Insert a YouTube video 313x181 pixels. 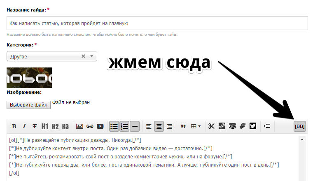tap(100, 126)
